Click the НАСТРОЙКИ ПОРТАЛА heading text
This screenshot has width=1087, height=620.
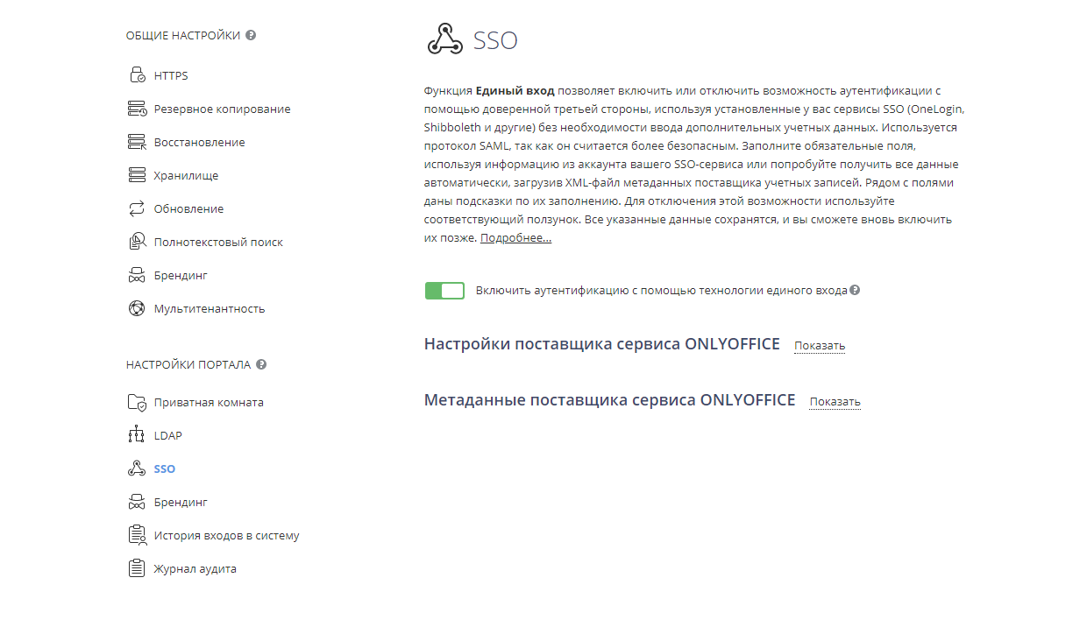188,364
